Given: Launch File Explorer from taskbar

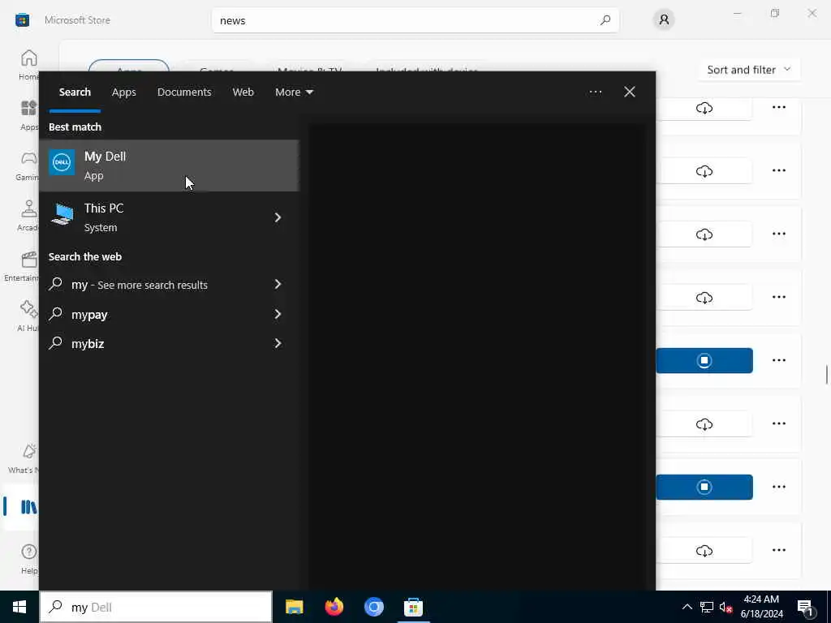Looking at the screenshot, I should tap(294, 607).
